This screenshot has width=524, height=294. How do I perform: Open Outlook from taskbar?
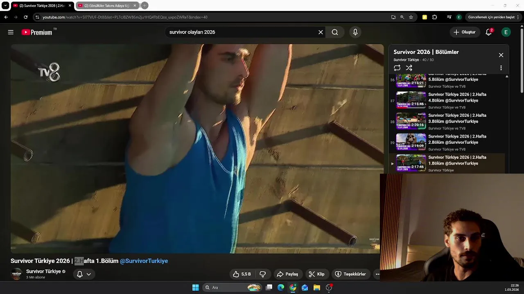click(x=305, y=287)
